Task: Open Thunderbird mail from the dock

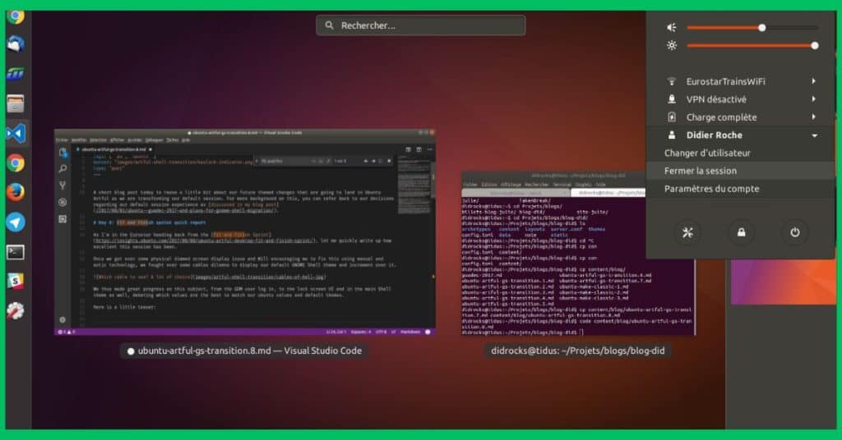Action: coord(16,44)
